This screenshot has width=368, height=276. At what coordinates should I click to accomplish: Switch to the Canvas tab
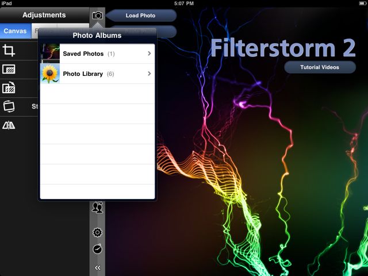coord(16,31)
